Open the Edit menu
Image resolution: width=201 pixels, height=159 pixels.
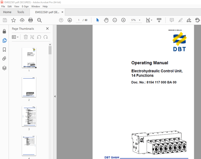[9, 6]
